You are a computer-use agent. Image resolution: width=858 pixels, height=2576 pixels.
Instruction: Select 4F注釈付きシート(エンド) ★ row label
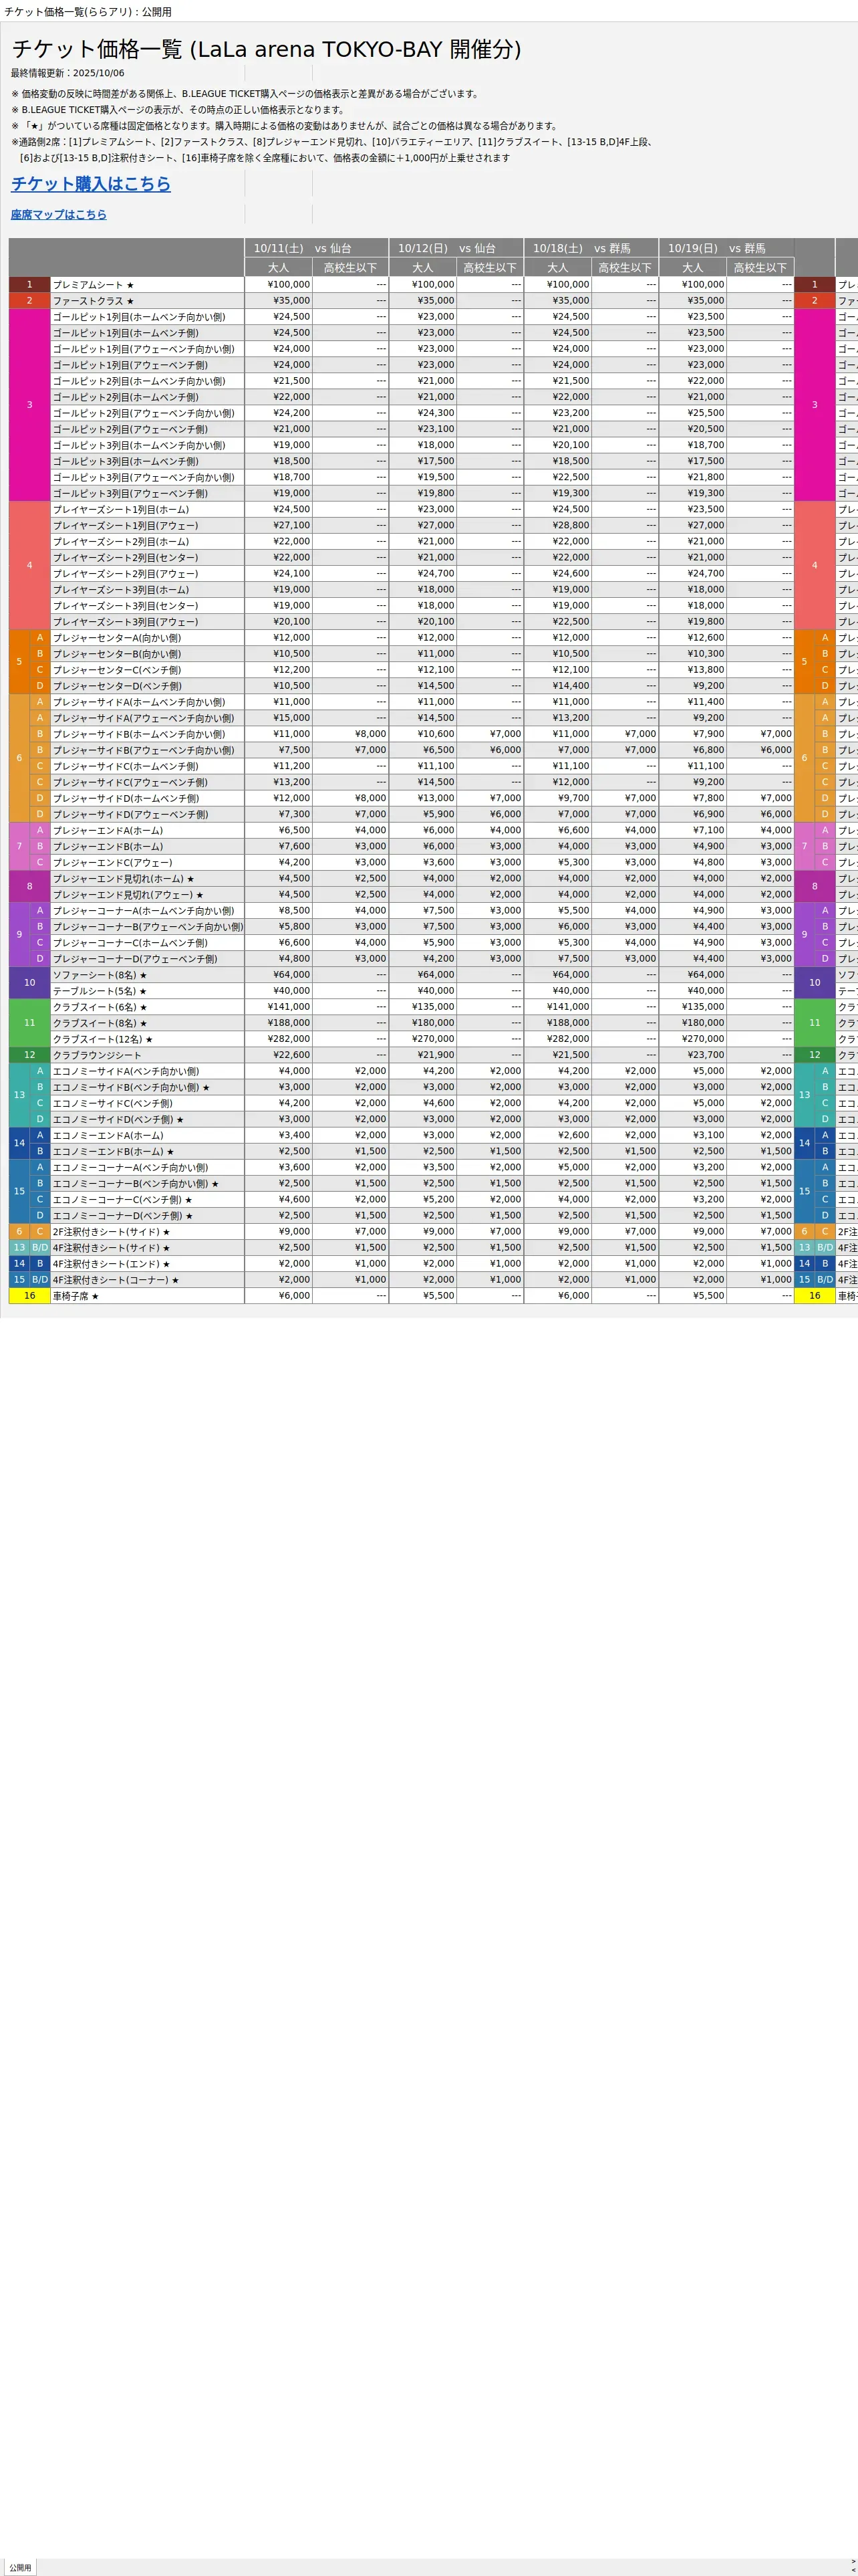[x=147, y=1264]
